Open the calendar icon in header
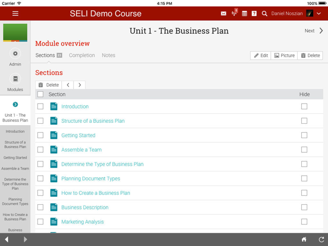The image size is (328, 246). pos(244,14)
